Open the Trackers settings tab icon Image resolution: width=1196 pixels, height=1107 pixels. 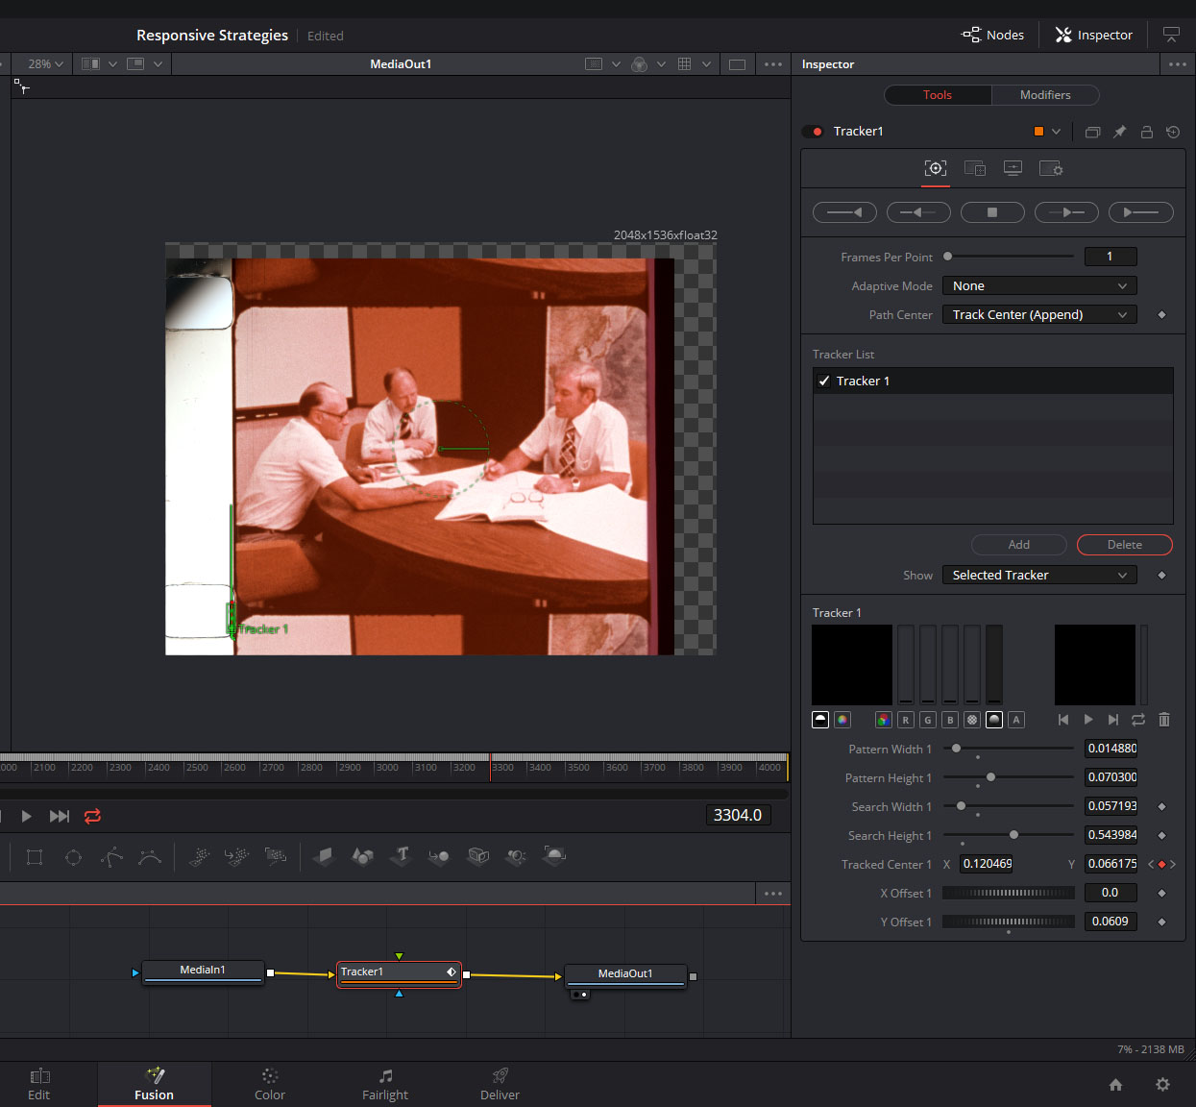pos(936,168)
